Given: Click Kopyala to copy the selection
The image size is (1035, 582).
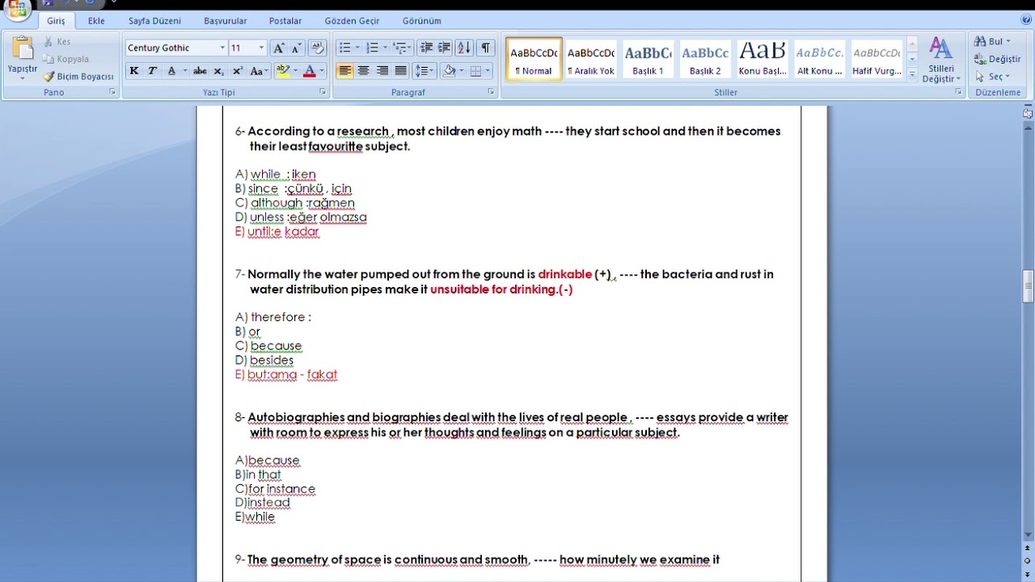Looking at the screenshot, I should point(65,59).
